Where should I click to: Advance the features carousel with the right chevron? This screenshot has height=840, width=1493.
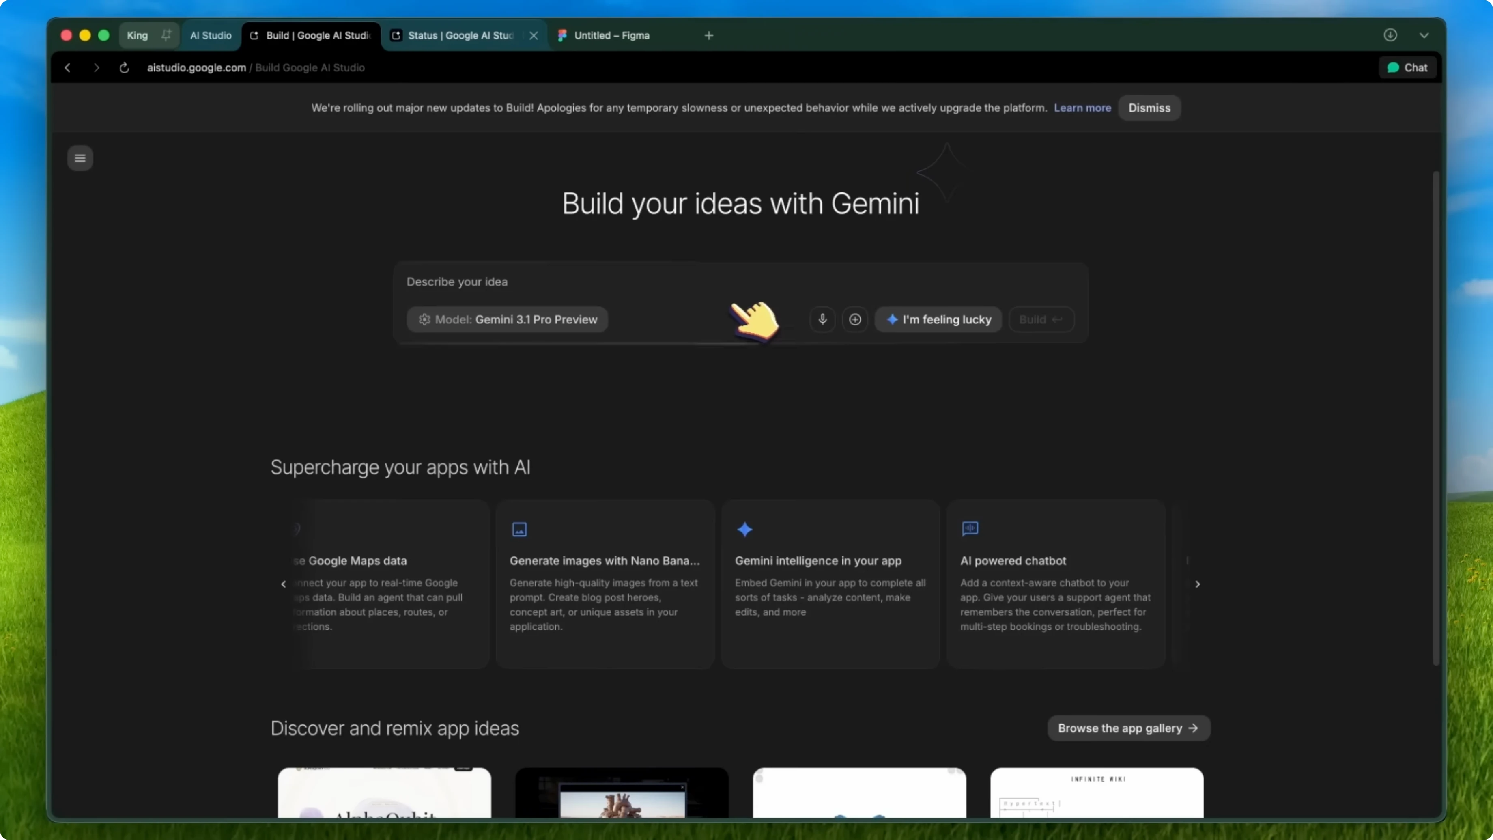[x=1197, y=584]
